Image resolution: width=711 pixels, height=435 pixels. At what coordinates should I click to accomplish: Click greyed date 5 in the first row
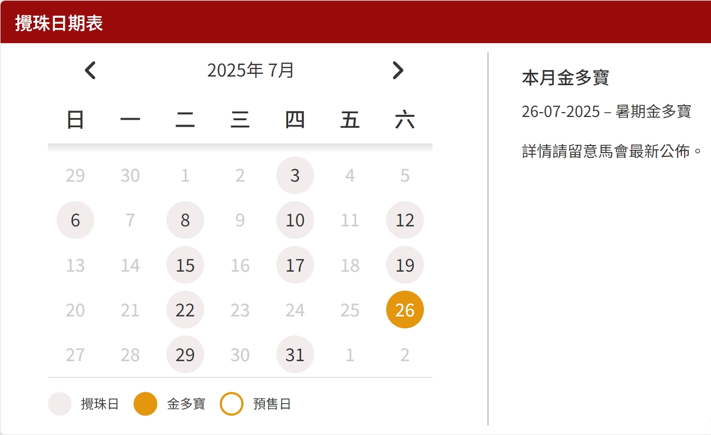[x=405, y=175]
